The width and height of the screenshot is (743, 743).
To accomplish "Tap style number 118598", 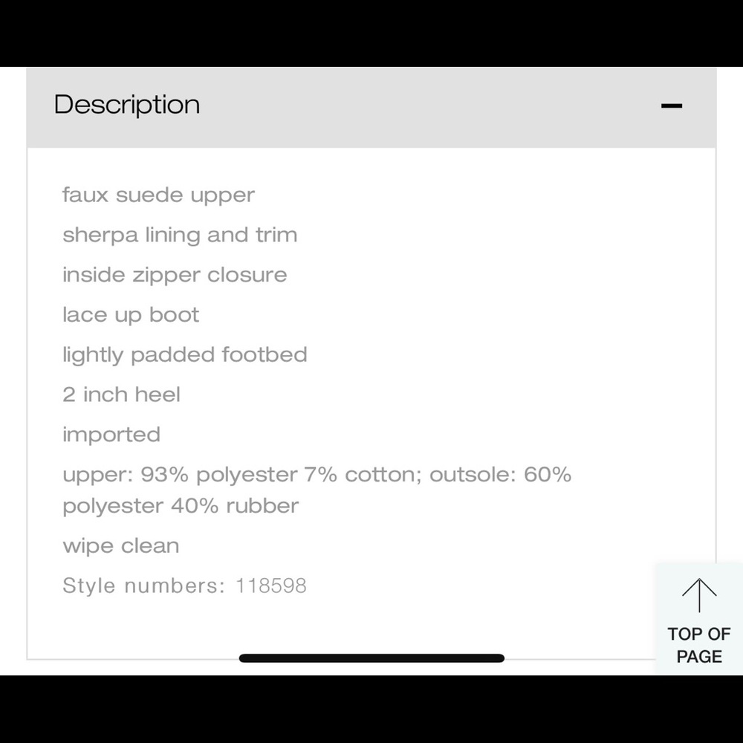I will point(271,586).
